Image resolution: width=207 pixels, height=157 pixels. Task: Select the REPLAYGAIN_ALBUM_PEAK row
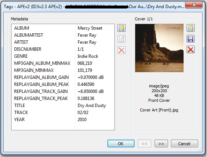coord(63,84)
